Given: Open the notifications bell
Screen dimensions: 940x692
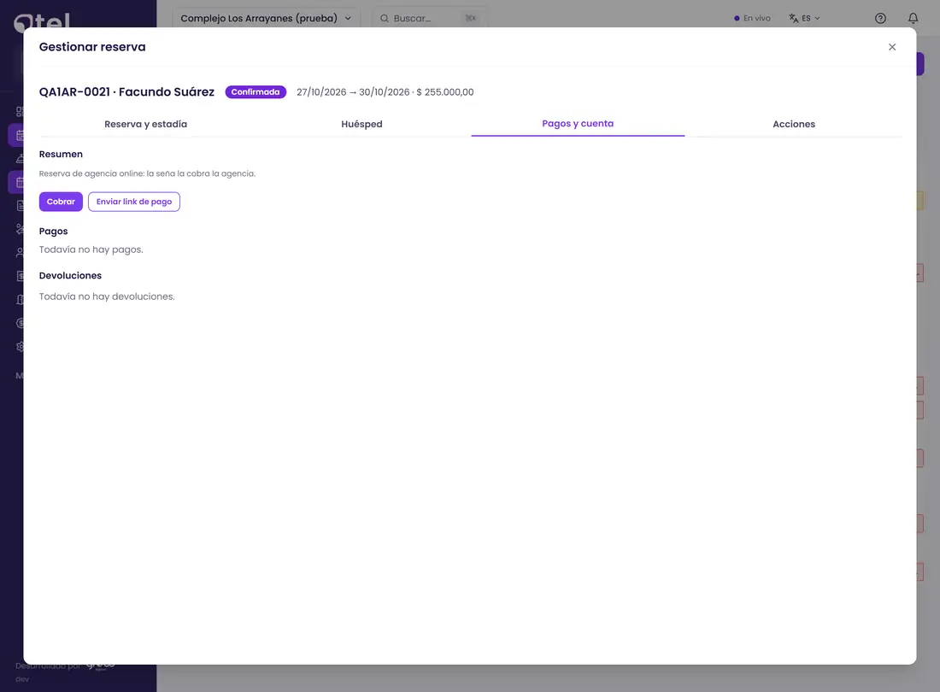Looking at the screenshot, I should click(x=913, y=18).
